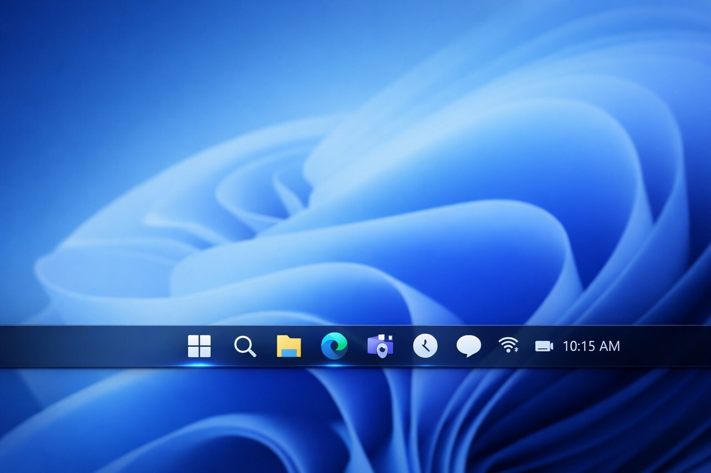
Task: Click the video camera tray icon
Action: pyautogui.click(x=544, y=346)
